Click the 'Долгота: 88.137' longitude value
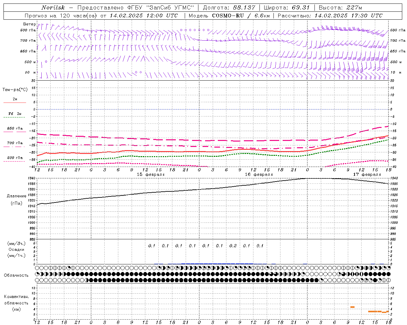The image size is (407, 325). (x=229, y=8)
